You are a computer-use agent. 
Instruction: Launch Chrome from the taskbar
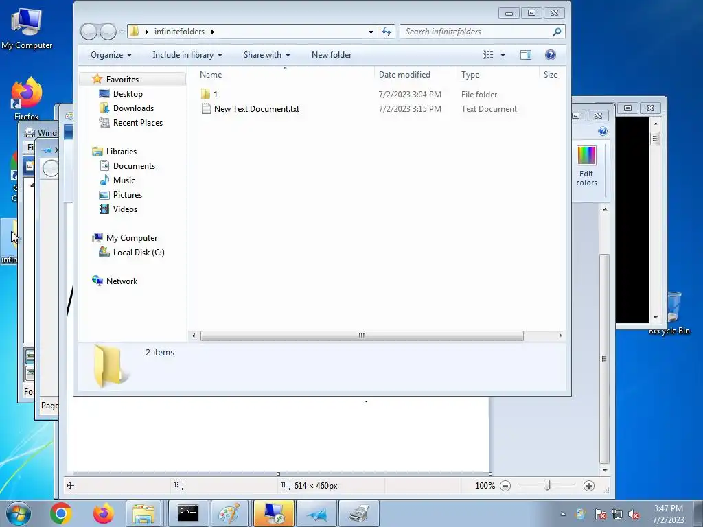[x=61, y=513]
